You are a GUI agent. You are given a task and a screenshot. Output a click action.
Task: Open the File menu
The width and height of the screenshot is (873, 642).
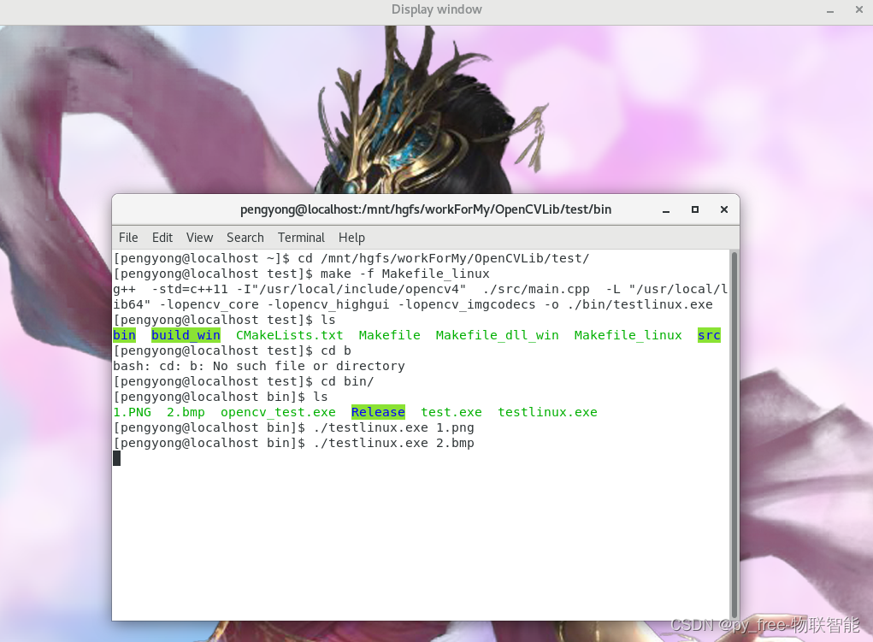(128, 238)
